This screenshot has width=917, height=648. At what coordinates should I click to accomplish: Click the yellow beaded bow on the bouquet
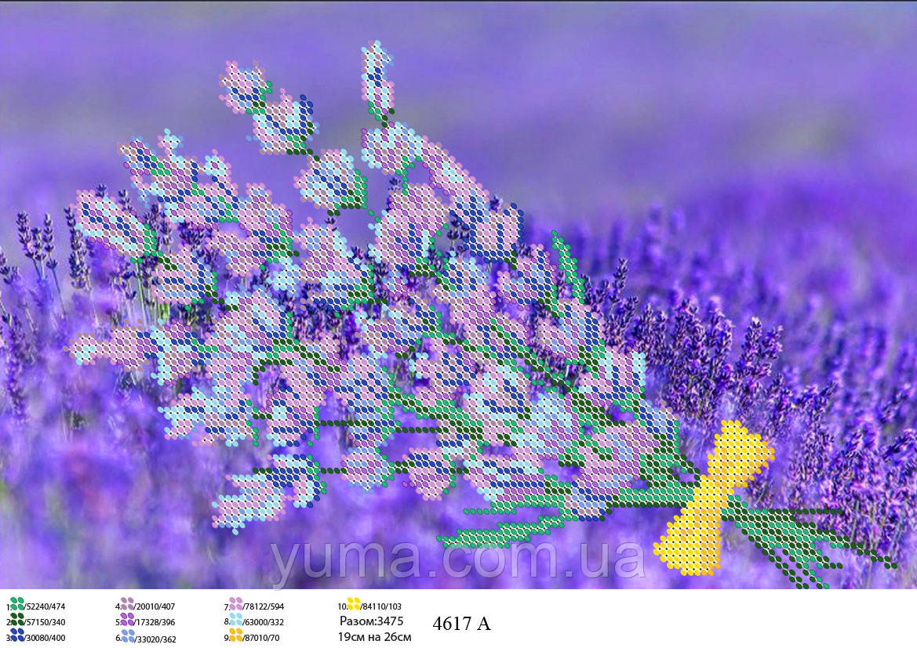point(708,498)
